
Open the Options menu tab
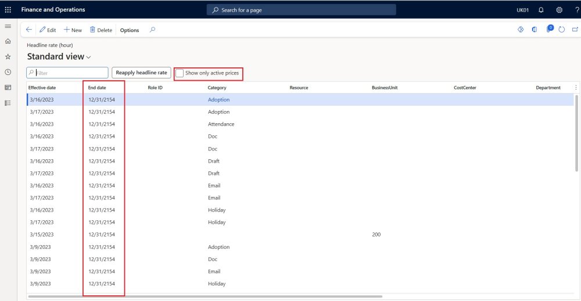pyautogui.click(x=130, y=30)
